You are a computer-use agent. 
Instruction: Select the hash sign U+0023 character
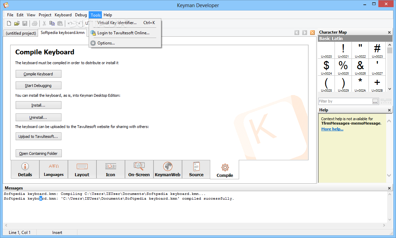click(377, 50)
